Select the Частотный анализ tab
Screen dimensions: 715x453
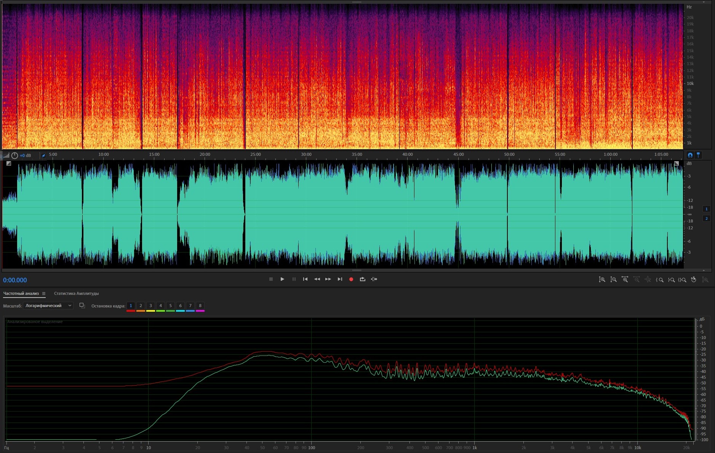(21, 293)
